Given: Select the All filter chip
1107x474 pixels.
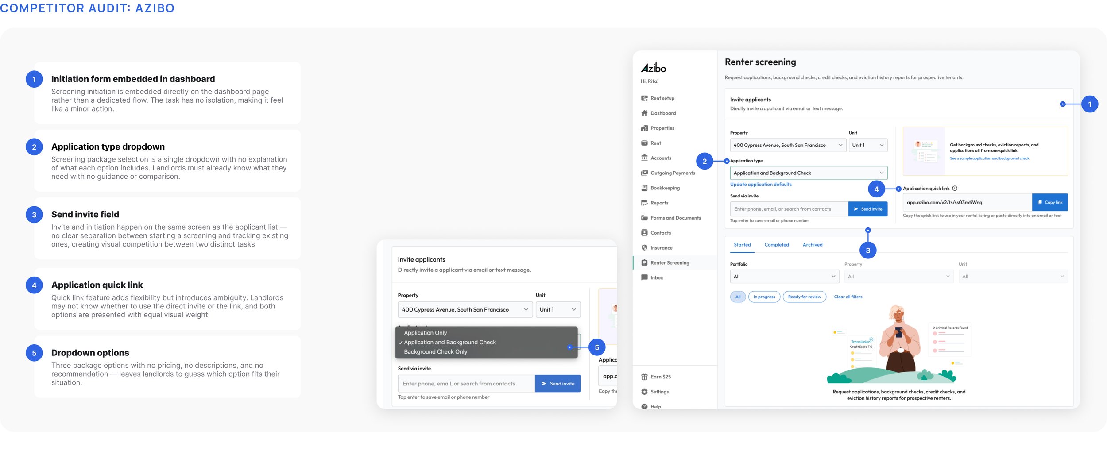Looking at the screenshot, I should click(x=738, y=297).
